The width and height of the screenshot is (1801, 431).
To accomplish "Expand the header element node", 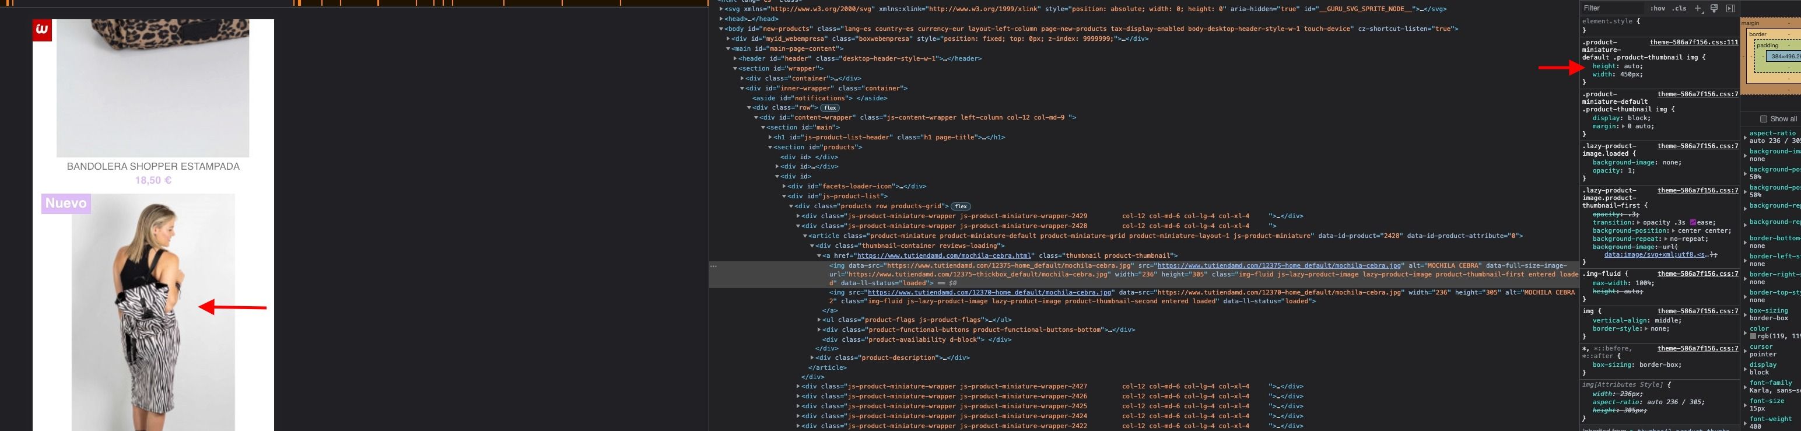I will (x=735, y=59).
